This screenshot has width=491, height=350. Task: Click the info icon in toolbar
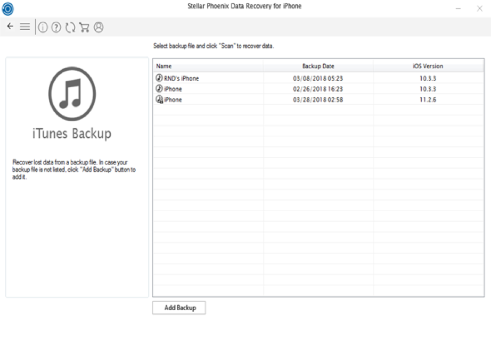click(43, 28)
